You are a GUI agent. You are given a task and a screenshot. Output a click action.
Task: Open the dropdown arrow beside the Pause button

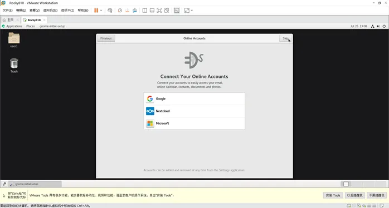(x=101, y=11)
